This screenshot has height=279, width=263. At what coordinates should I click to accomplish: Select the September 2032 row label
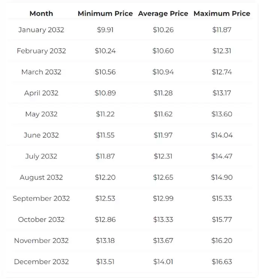pyautogui.click(x=41, y=198)
